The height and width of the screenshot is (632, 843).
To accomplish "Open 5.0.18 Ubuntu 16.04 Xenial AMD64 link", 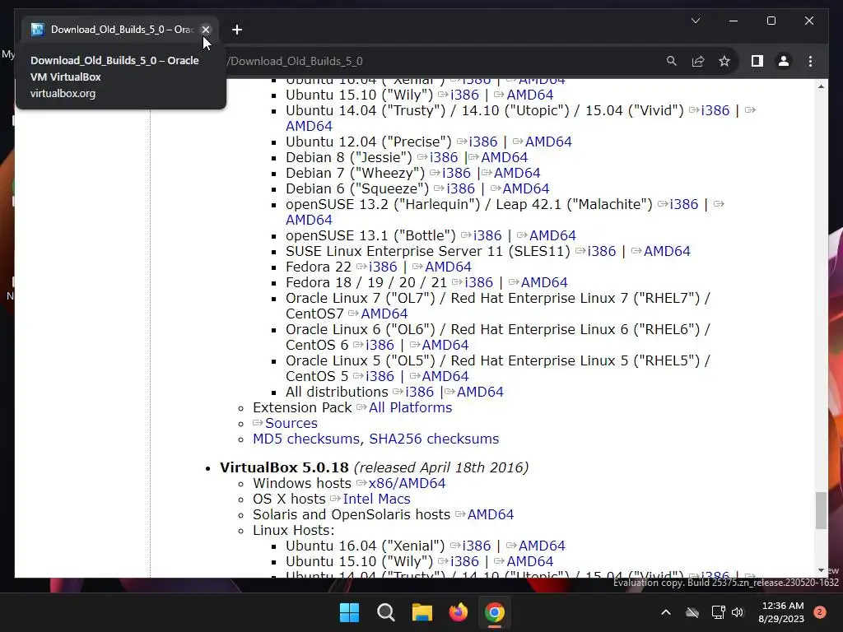I will point(542,546).
